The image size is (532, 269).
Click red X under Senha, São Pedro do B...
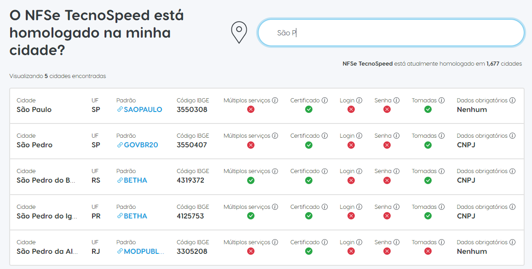coord(387,180)
